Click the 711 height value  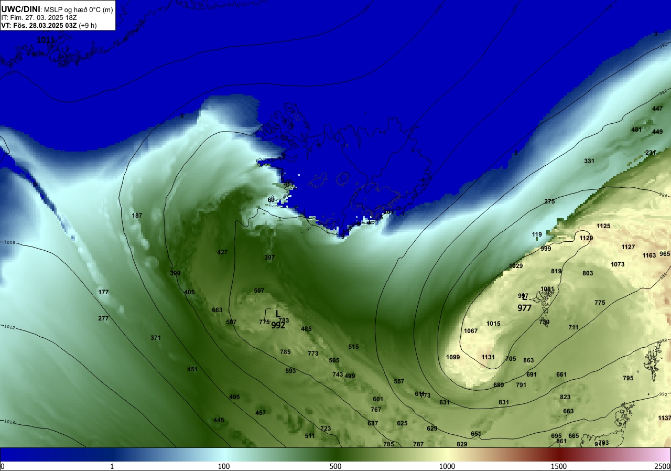(573, 327)
